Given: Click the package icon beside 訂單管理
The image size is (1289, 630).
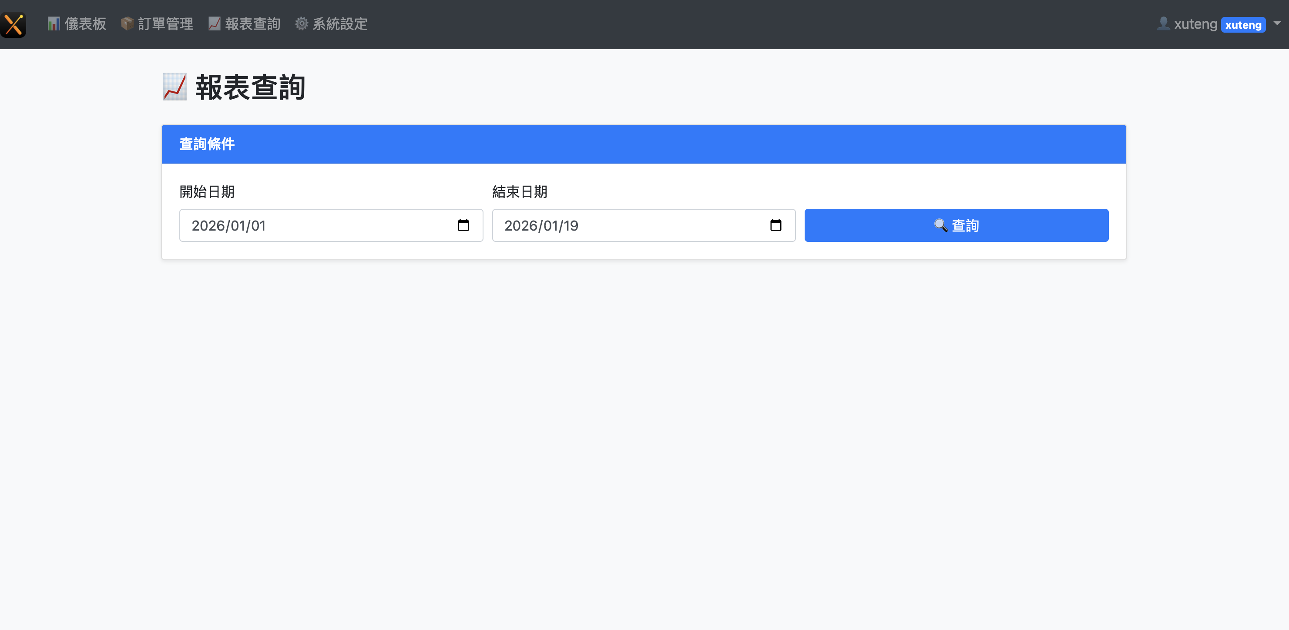Looking at the screenshot, I should click(x=127, y=23).
